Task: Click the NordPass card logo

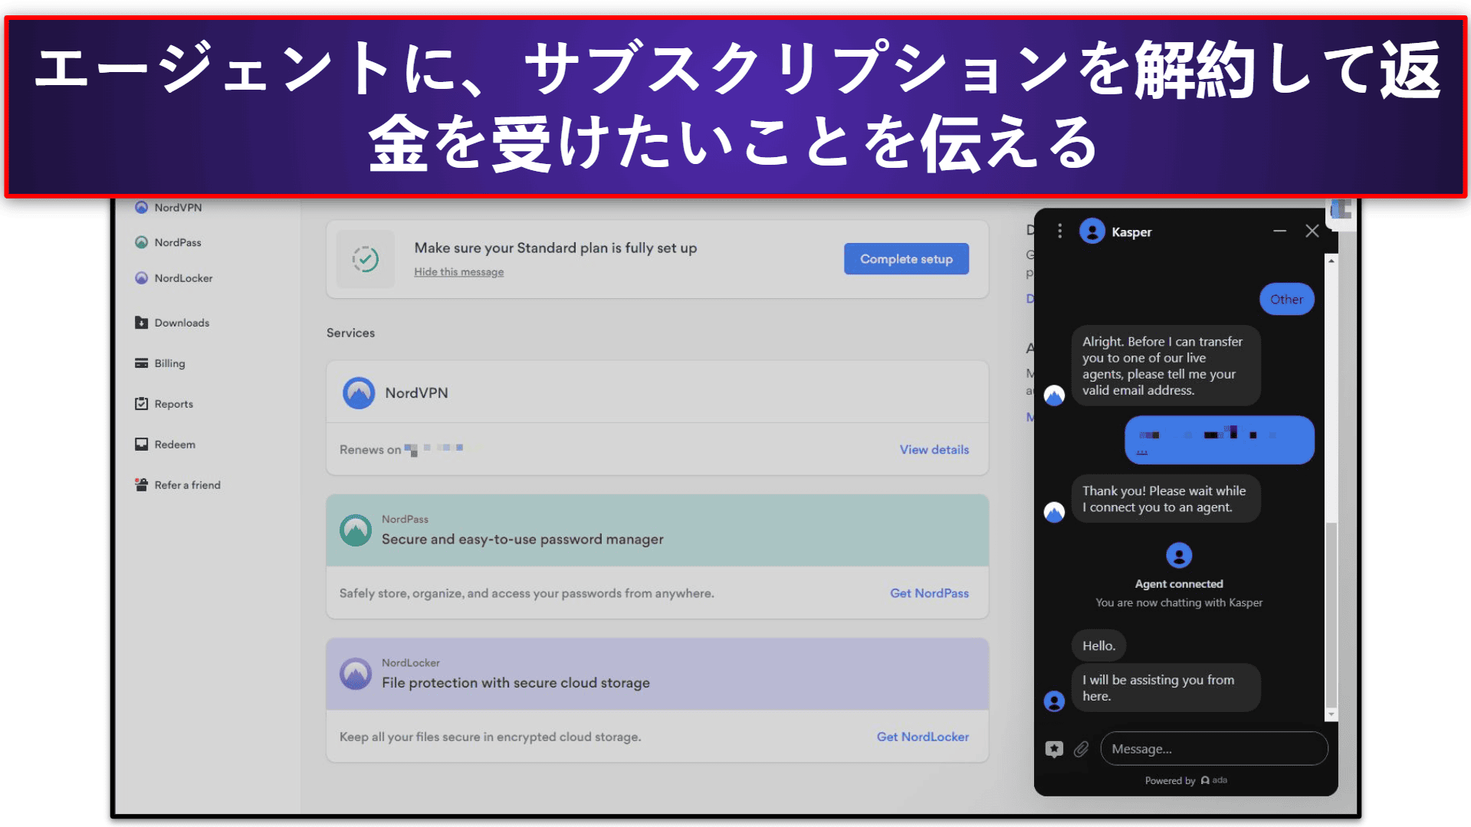Action: [356, 530]
